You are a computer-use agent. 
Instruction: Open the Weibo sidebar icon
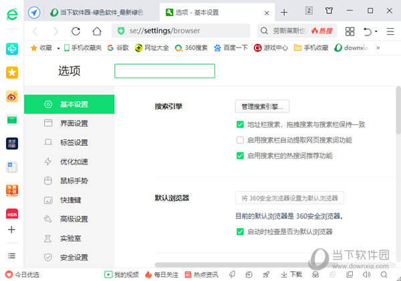12,96
